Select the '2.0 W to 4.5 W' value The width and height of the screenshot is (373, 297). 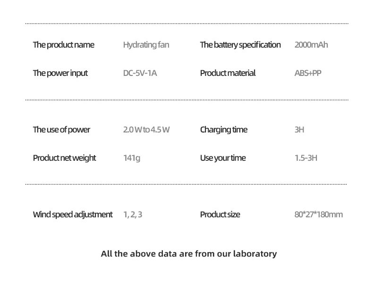coord(146,130)
